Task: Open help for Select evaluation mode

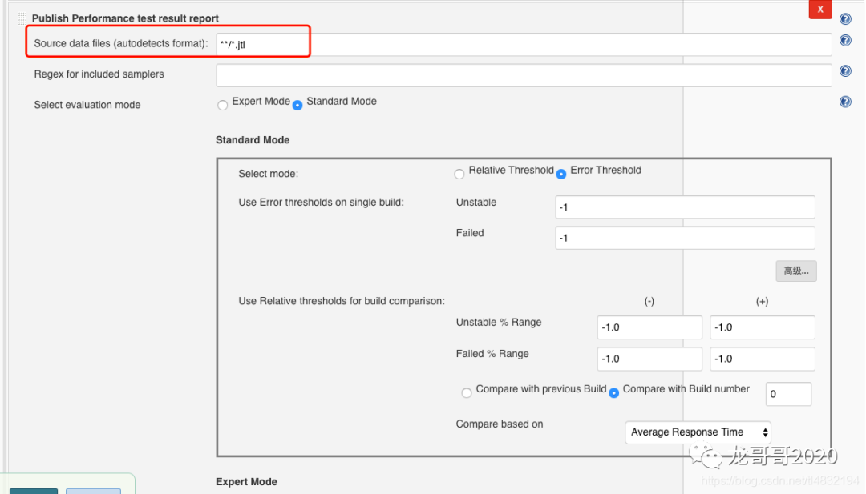Action: tap(845, 102)
